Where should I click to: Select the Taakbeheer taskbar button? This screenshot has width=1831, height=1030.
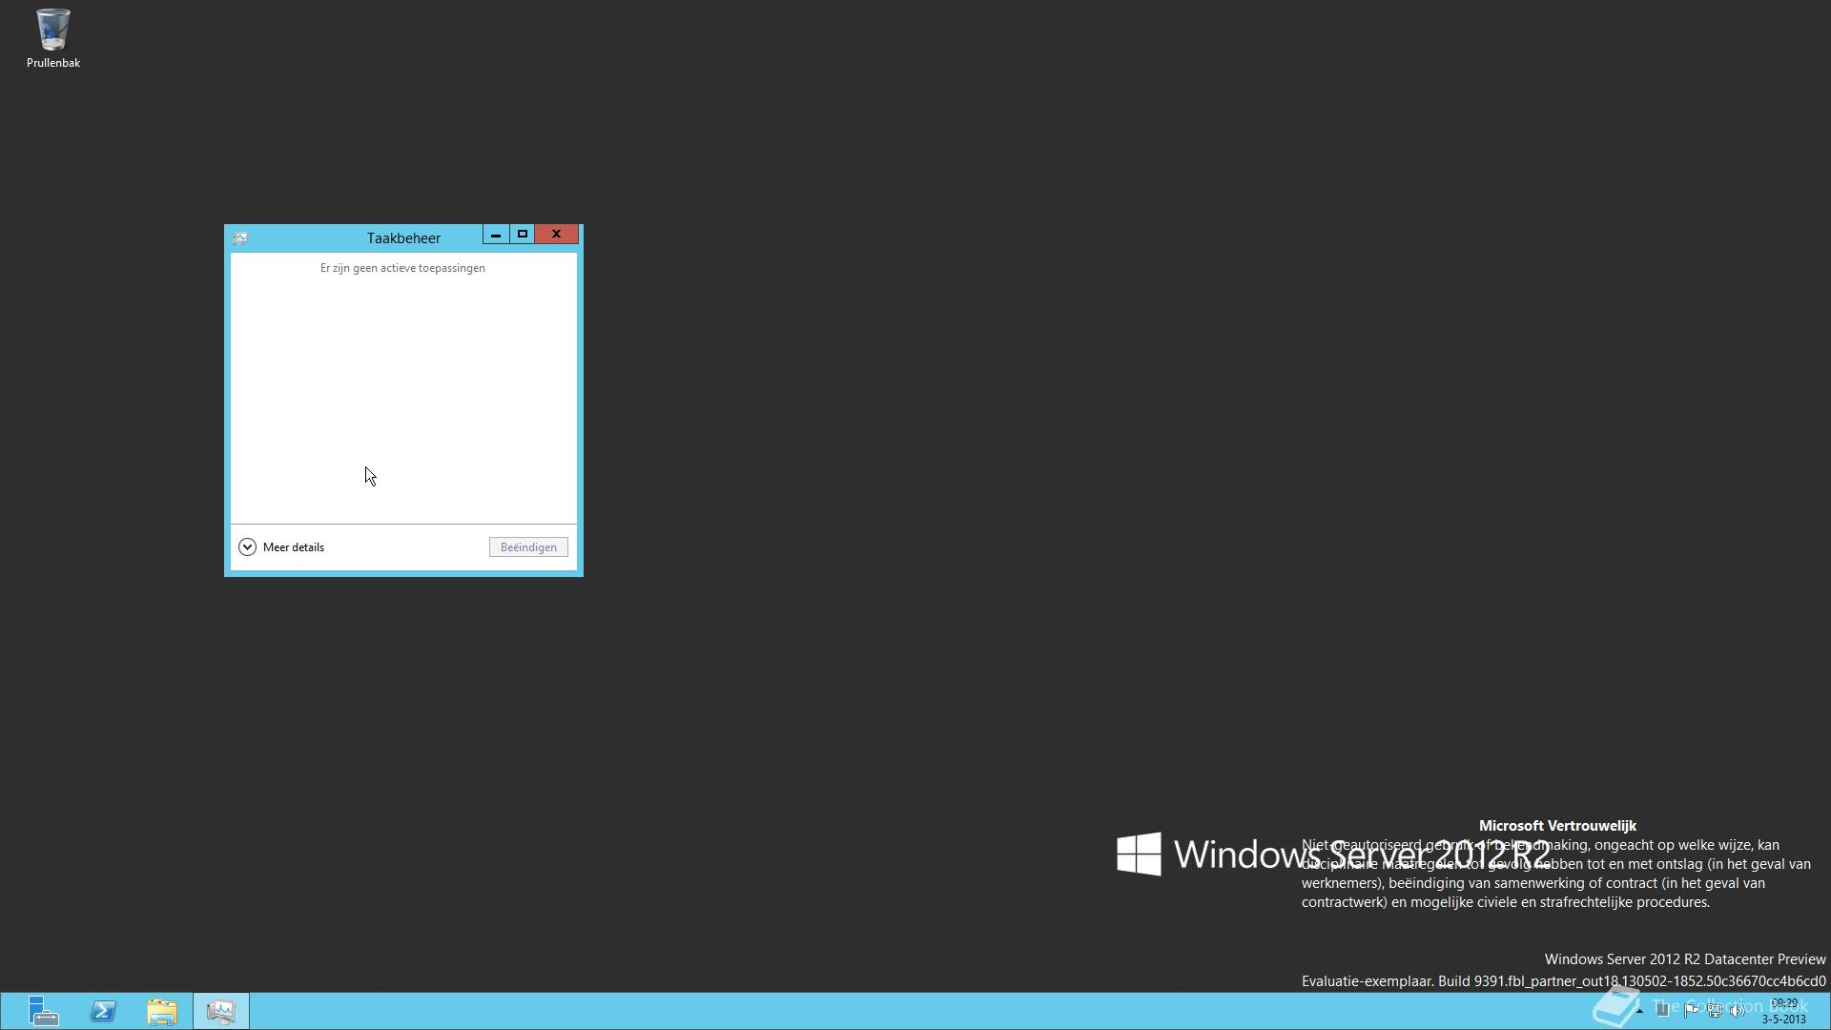221,1011
